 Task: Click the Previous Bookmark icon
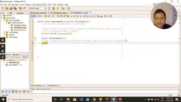[x=74, y=16]
